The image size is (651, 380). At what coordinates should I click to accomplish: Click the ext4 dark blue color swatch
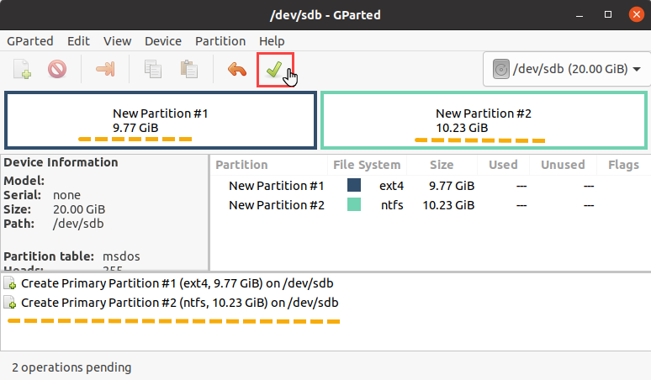[x=354, y=185]
